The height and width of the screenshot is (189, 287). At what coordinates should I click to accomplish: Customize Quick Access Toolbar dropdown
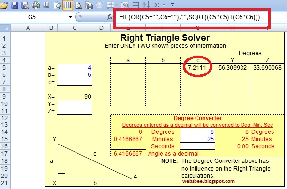pyautogui.click(x=172, y=5)
